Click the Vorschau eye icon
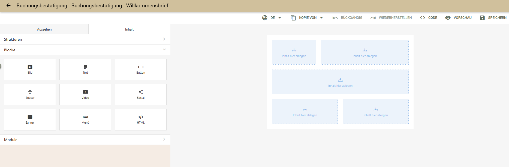 pyautogui.click(x=448, y=18)
